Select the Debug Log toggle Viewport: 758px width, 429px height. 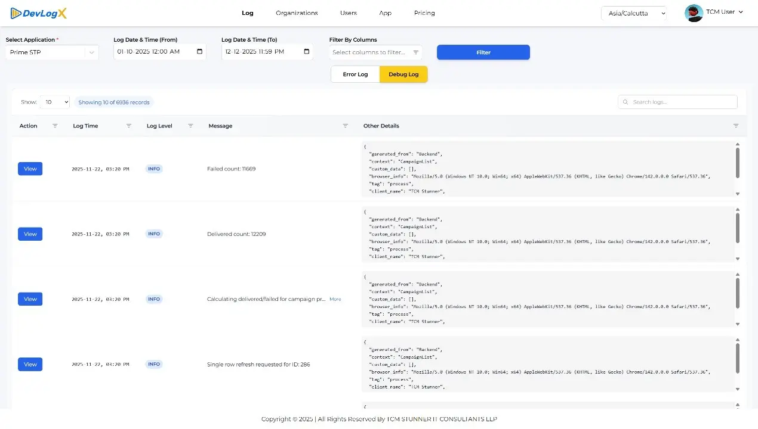click(403, 74)
